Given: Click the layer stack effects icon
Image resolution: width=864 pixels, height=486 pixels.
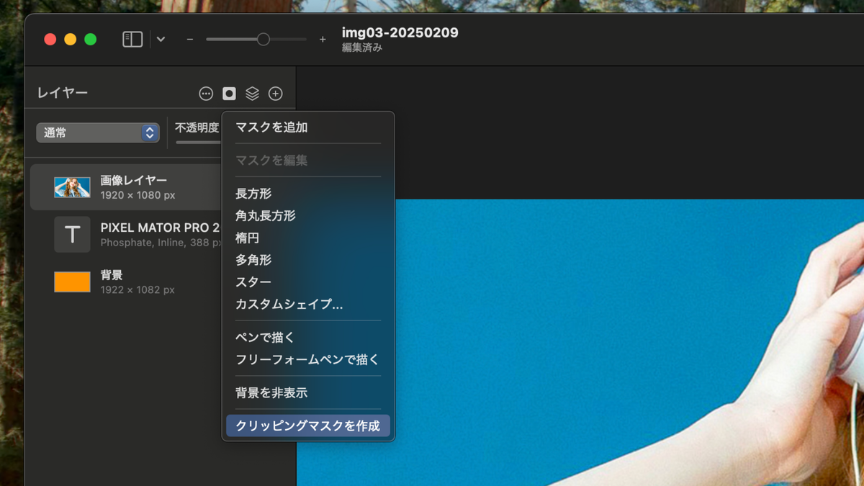Looking at the screenshot, I should click(252, 94).
